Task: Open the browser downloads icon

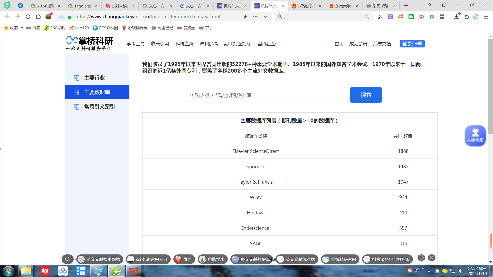Action: coord(457,17)
